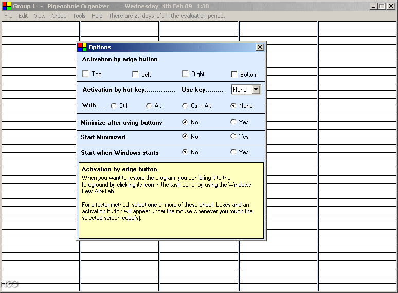398x293 pixels.
Task: Click the 'Minimize after using buttons' label
Action: 121,123
